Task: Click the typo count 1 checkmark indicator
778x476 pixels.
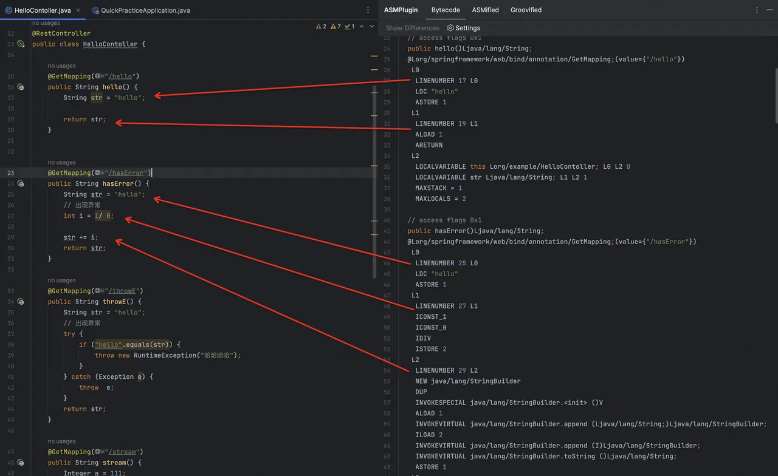Action: (349, 27)
